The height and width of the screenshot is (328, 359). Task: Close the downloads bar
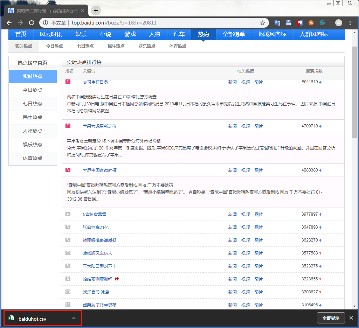tap(351, 318)
